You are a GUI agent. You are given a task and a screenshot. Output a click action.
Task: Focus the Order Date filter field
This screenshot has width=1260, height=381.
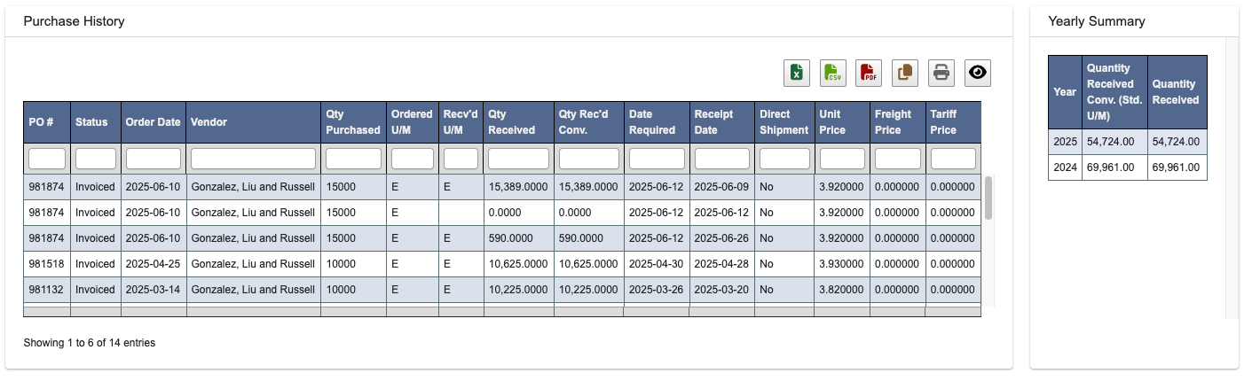(x=154, y=159)
